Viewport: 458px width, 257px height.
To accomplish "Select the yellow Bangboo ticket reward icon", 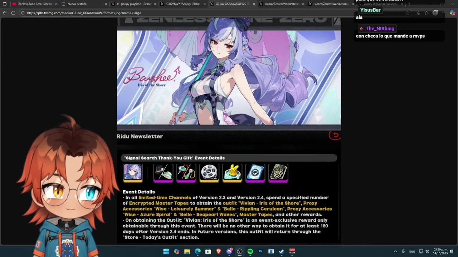I will 232,173.
